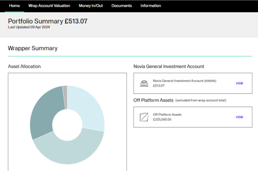
Task: Open the Home tab
Action: click(14, 6)
